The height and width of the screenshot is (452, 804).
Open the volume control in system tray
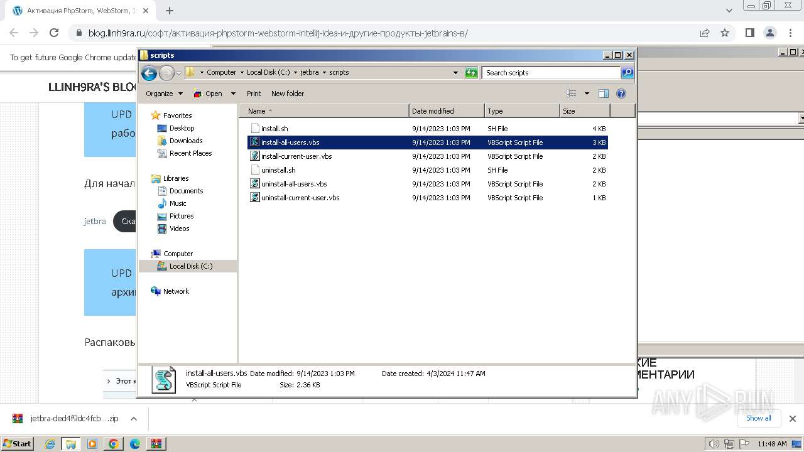(714, 444)
